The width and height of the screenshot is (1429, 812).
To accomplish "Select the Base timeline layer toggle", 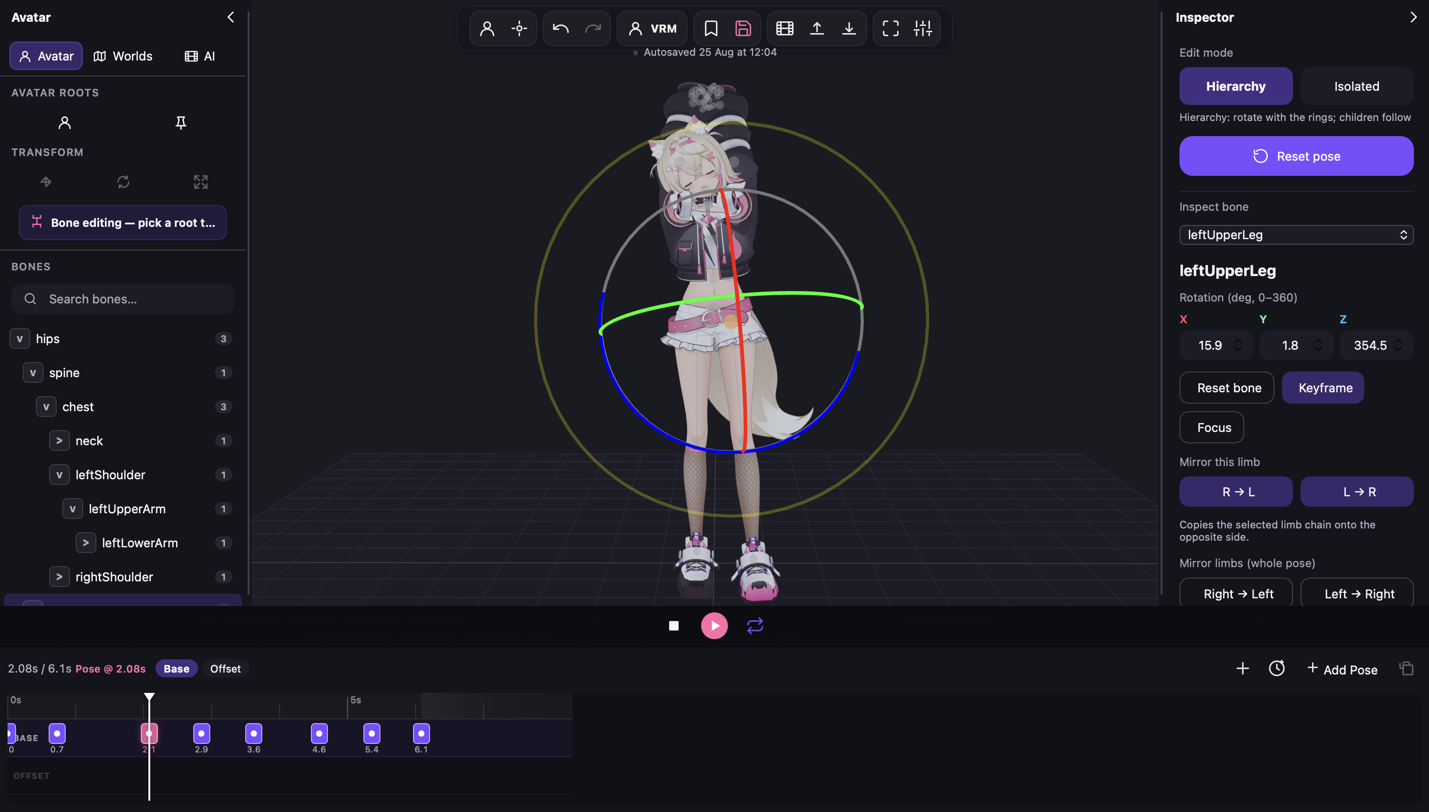I will [176, 669].
